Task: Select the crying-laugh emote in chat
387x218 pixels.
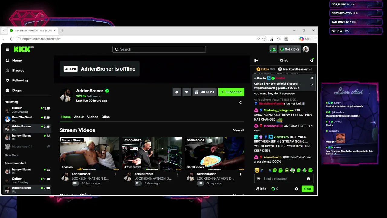Action: [257, 170]
